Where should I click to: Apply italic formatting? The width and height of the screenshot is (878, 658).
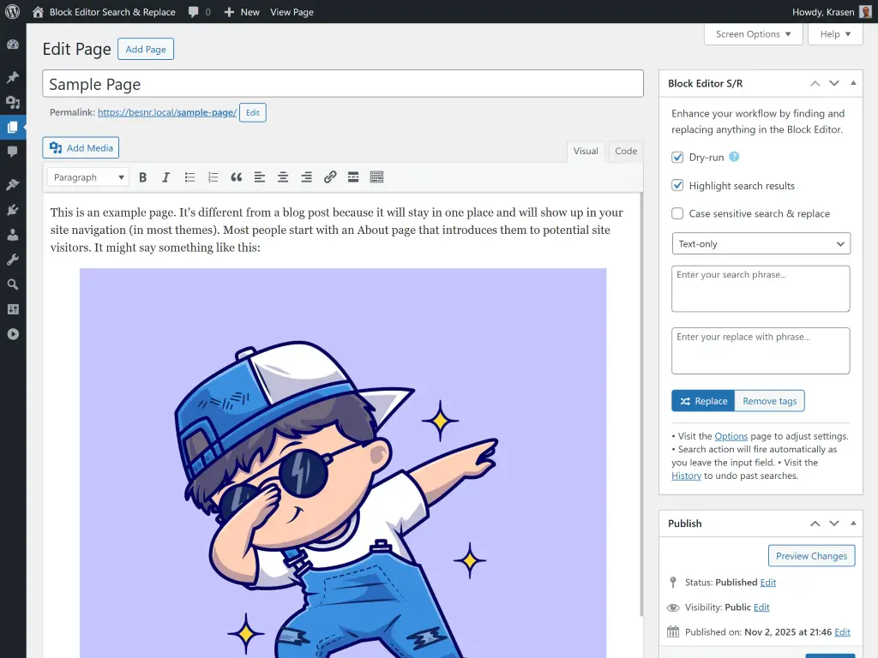coord(165,177)
